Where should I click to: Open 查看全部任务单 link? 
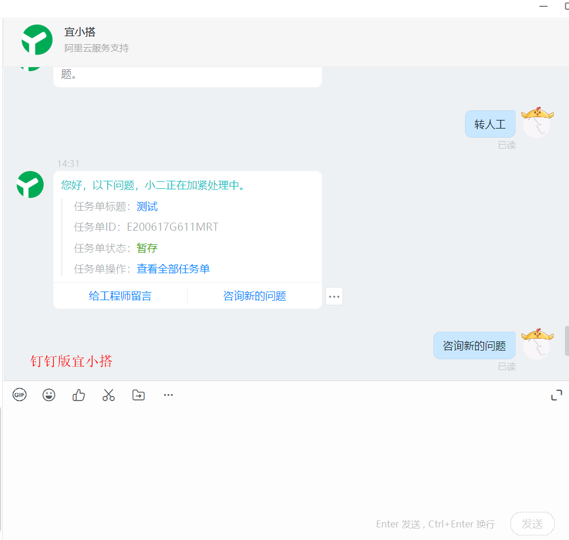point(173,269)
